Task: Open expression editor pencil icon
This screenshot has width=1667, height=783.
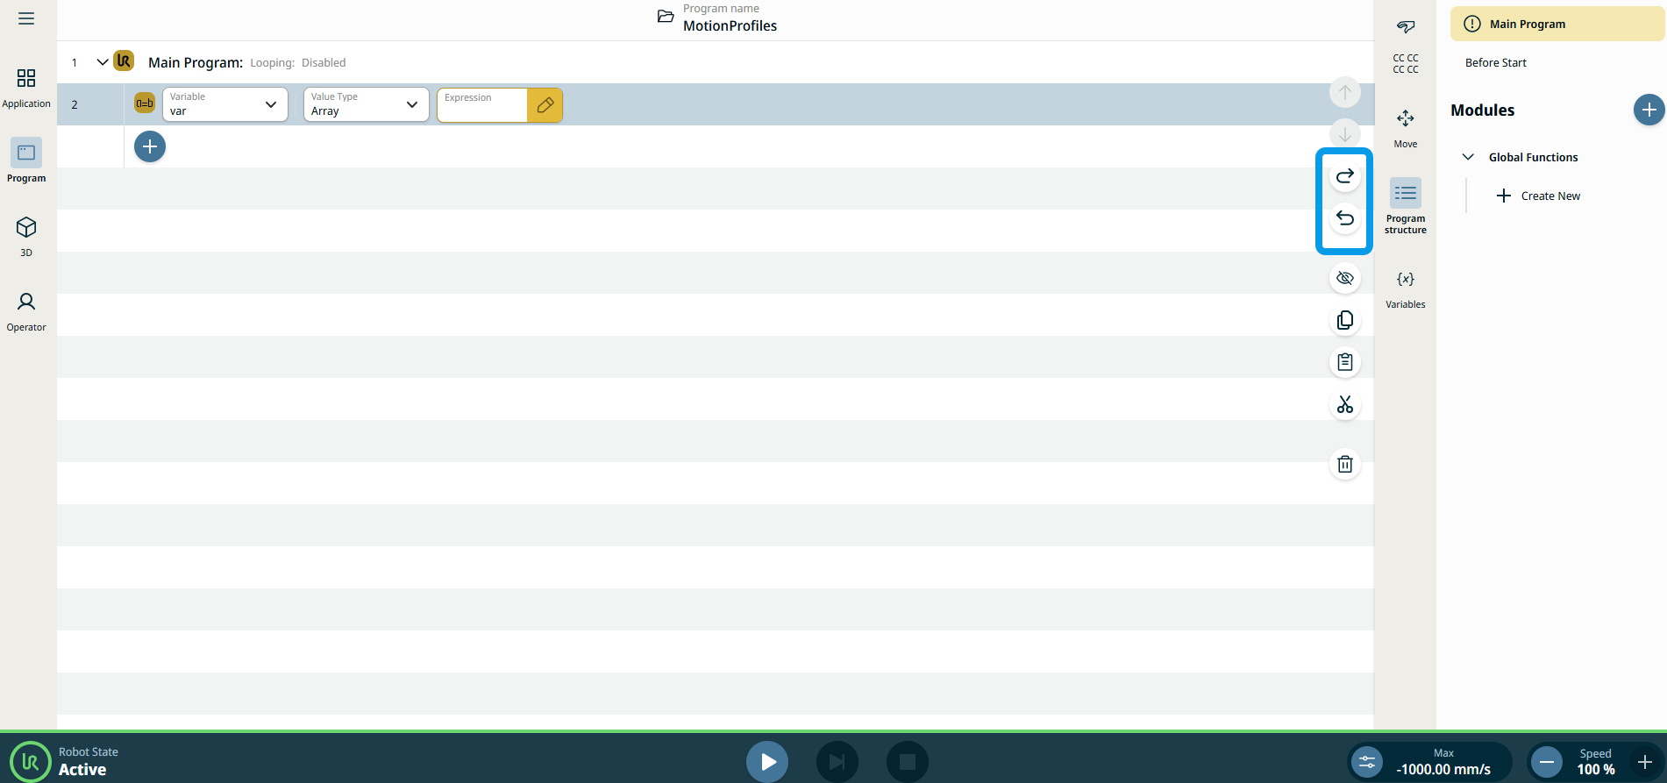Action: 545,105
